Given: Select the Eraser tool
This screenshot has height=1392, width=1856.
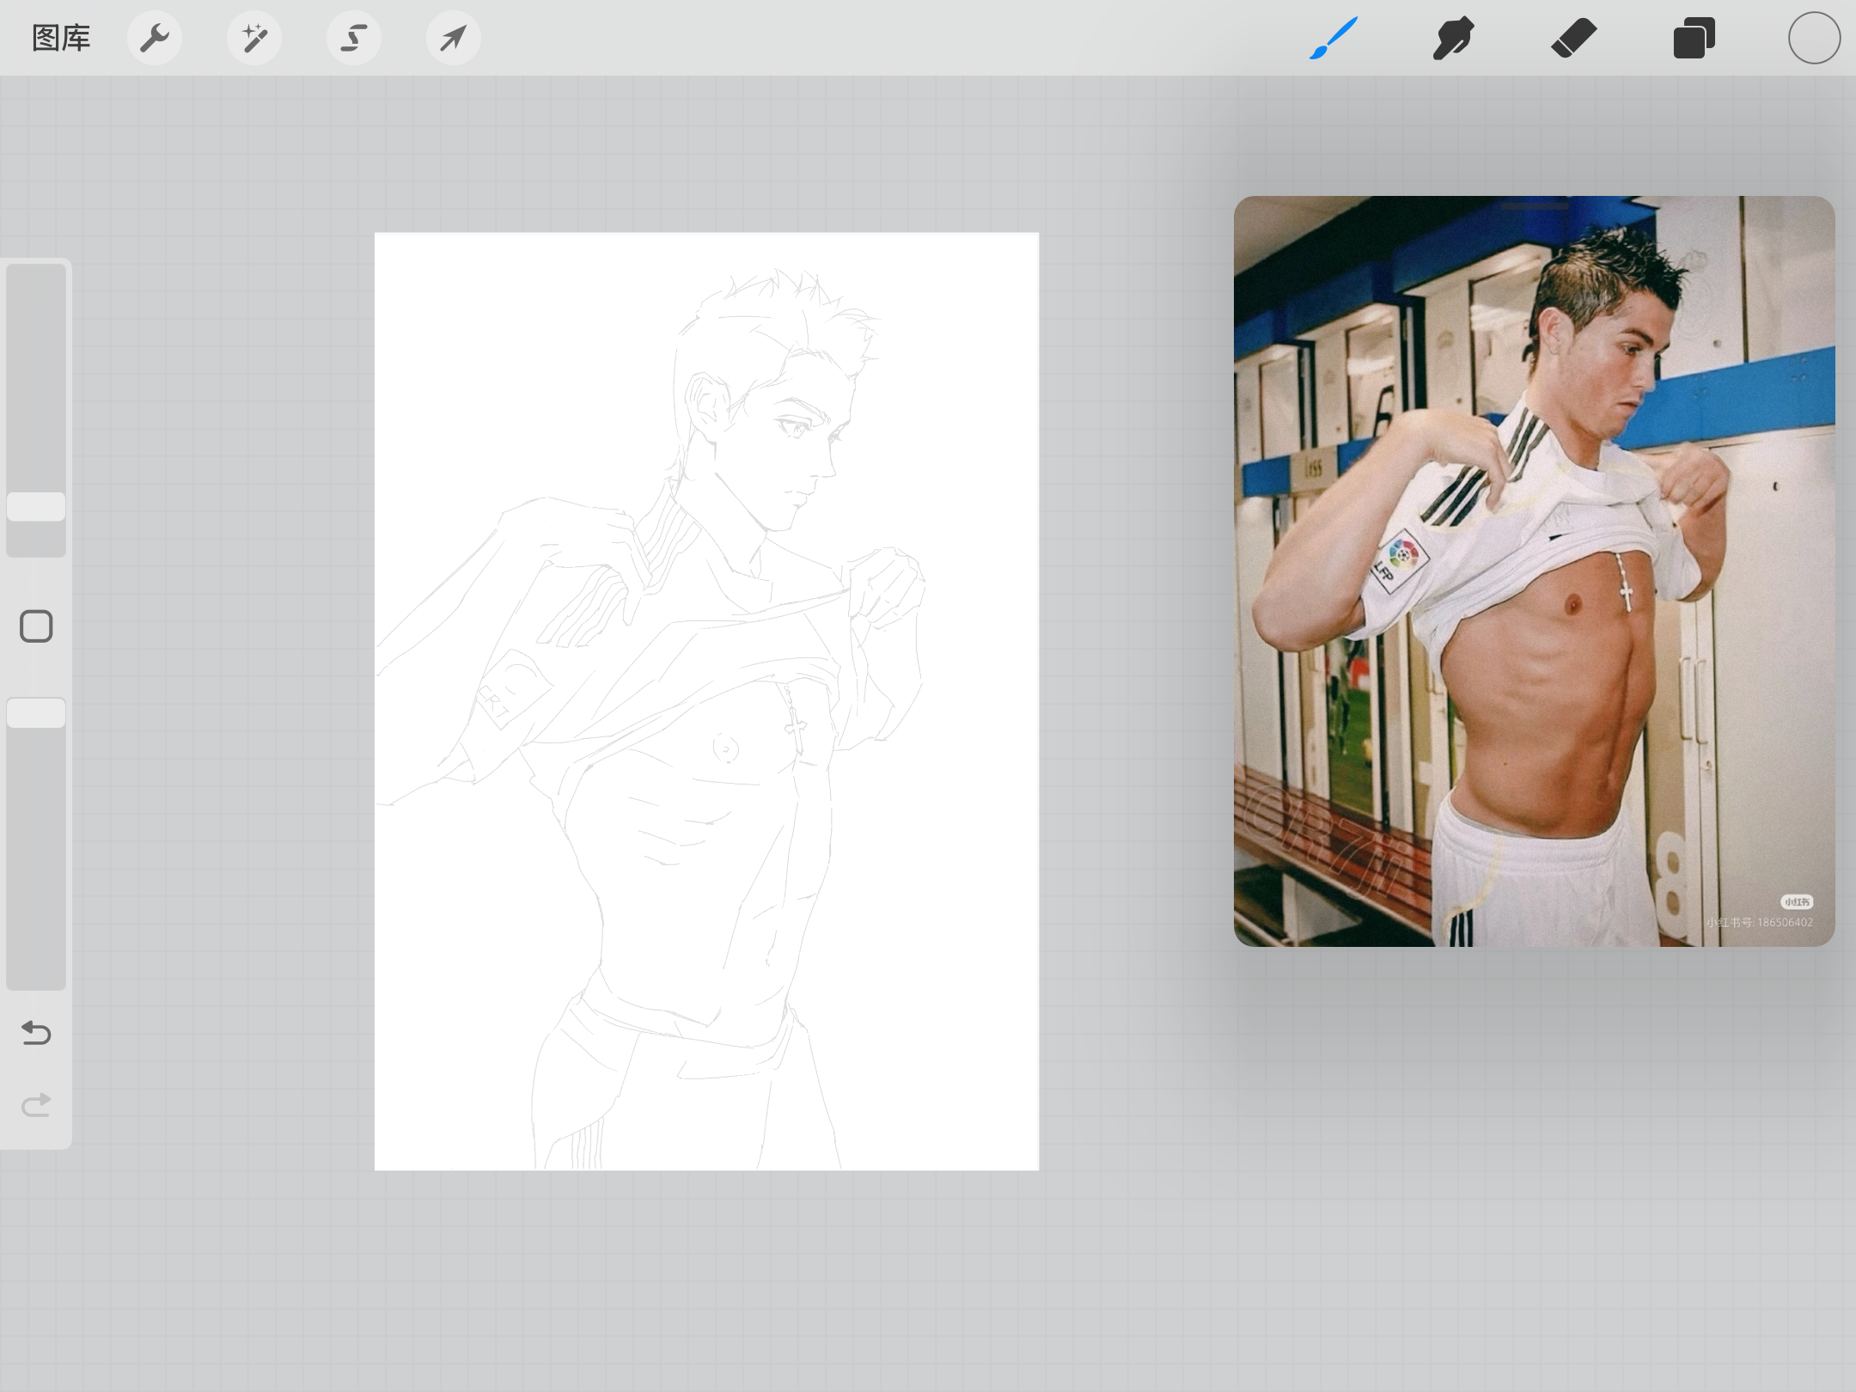Looking at the screenshot, I should click(x=1574, y=38).
